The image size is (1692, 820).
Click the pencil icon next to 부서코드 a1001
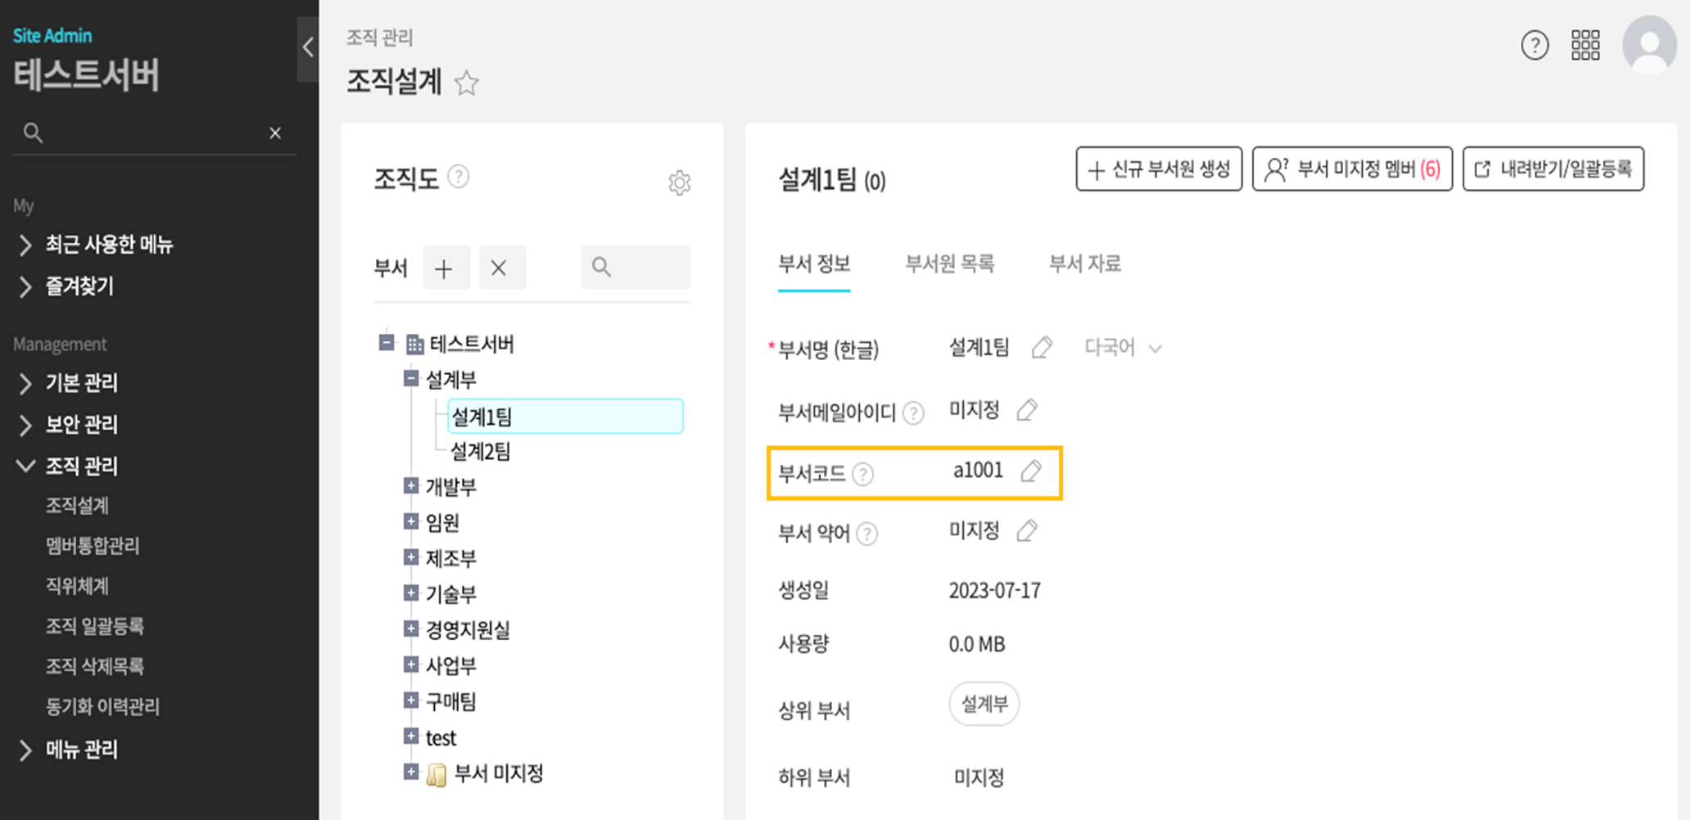1031,471
